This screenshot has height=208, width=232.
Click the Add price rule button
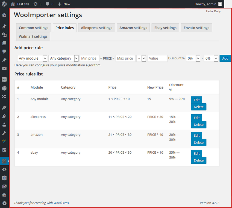pos(225,58)
